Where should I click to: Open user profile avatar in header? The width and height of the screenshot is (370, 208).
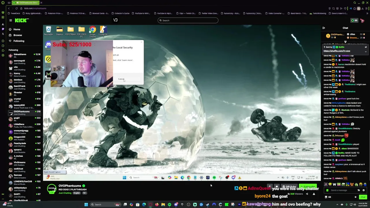[362, 20]
